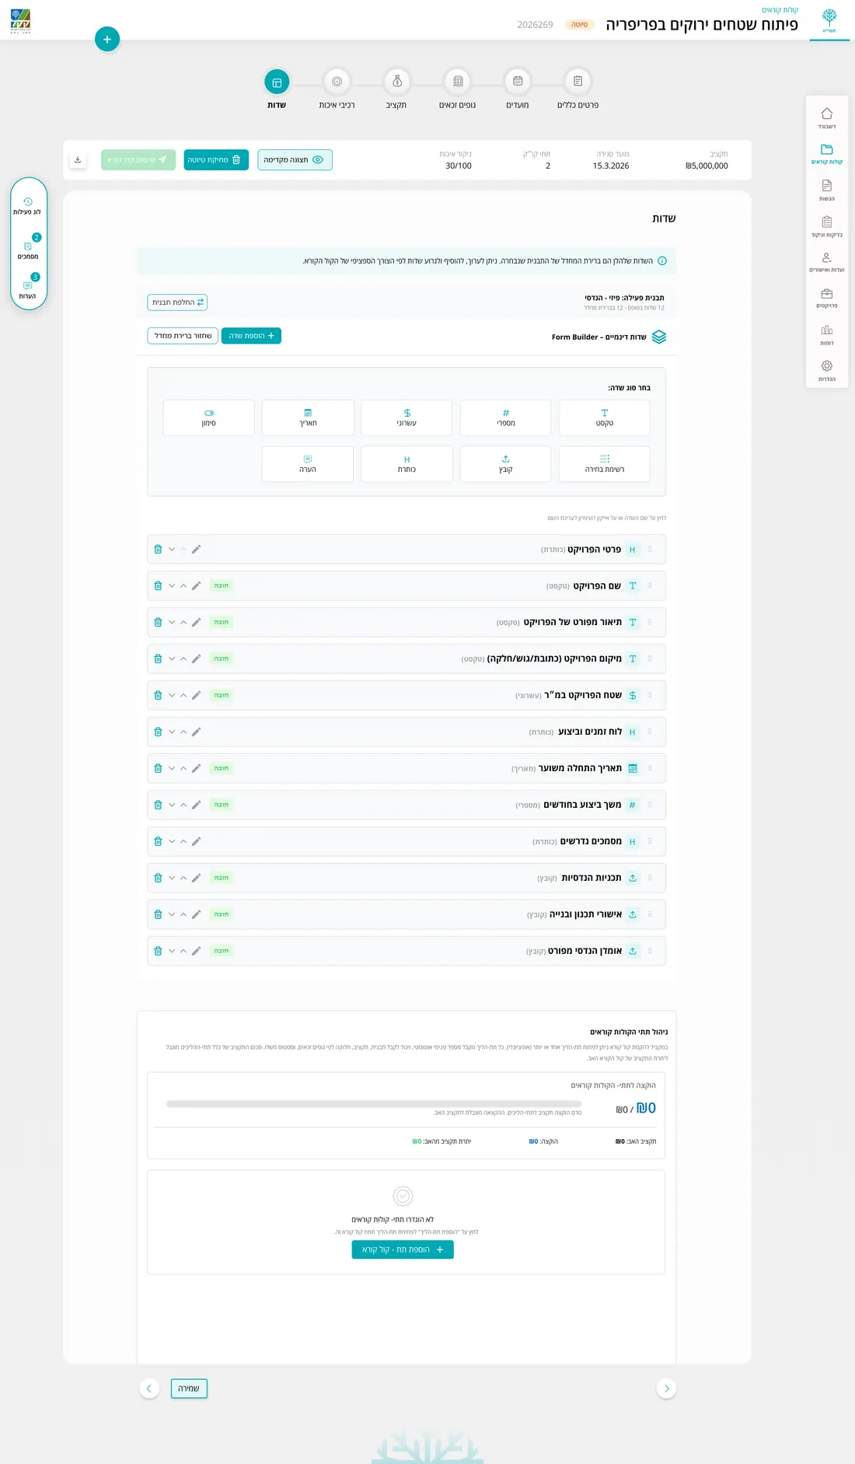Move שם הפרויקט field up with chevron
855x1464 pixels.
[x=183, y=585]
